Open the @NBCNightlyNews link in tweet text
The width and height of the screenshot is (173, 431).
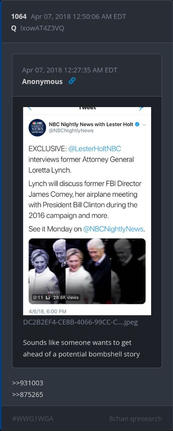pos(113,229)
